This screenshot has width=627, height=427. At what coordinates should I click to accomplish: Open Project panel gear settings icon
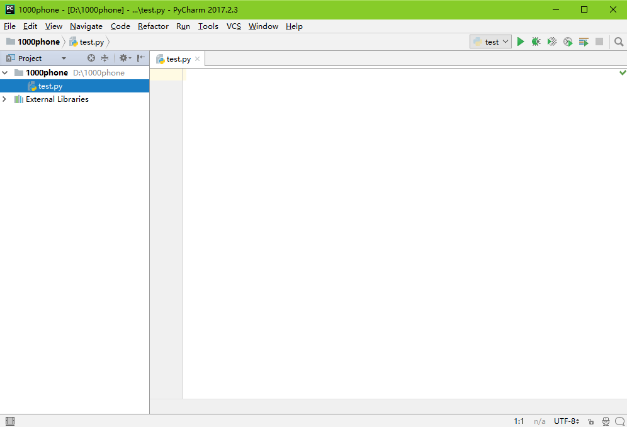coord(125,58)
